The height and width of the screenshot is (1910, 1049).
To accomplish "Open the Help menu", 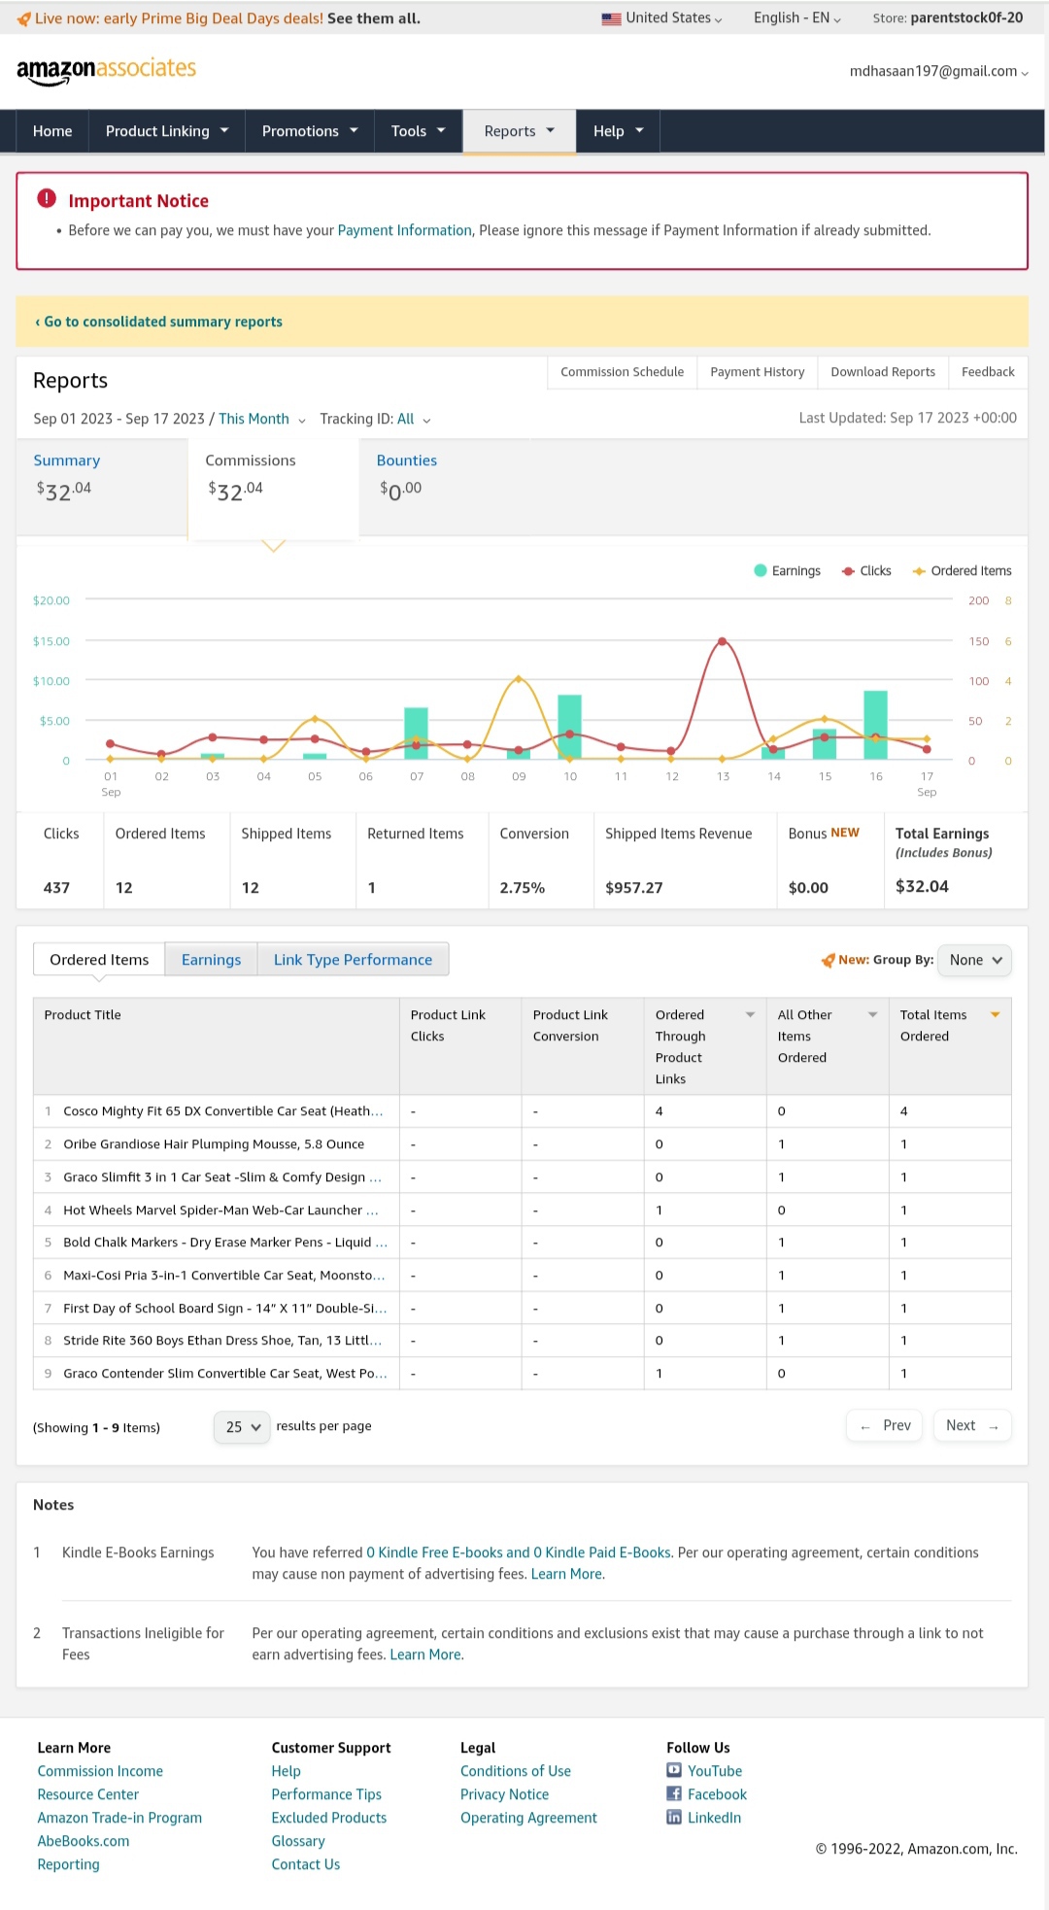I will tap(619, 131).
